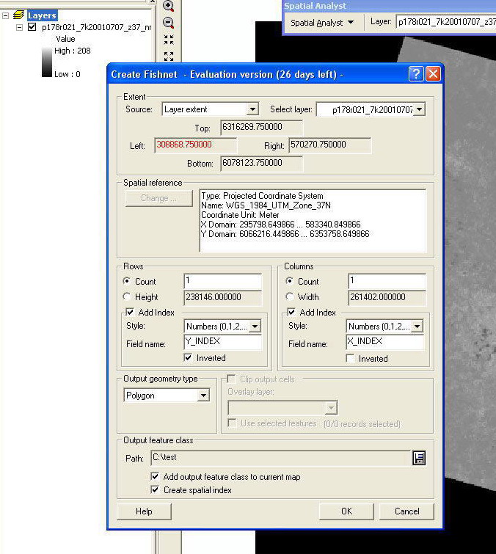Click the Zoom Out magnifier tool
This screenshot has width=496, height=554.
click(169, 23)
